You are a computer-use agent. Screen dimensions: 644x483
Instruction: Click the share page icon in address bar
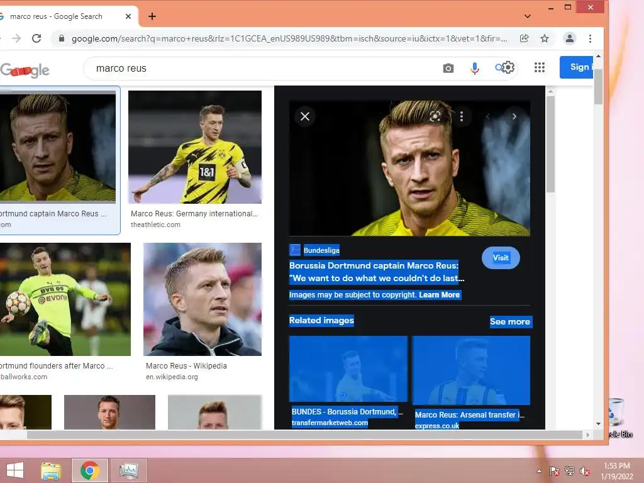pyautogui.click(x=524, y=38)
